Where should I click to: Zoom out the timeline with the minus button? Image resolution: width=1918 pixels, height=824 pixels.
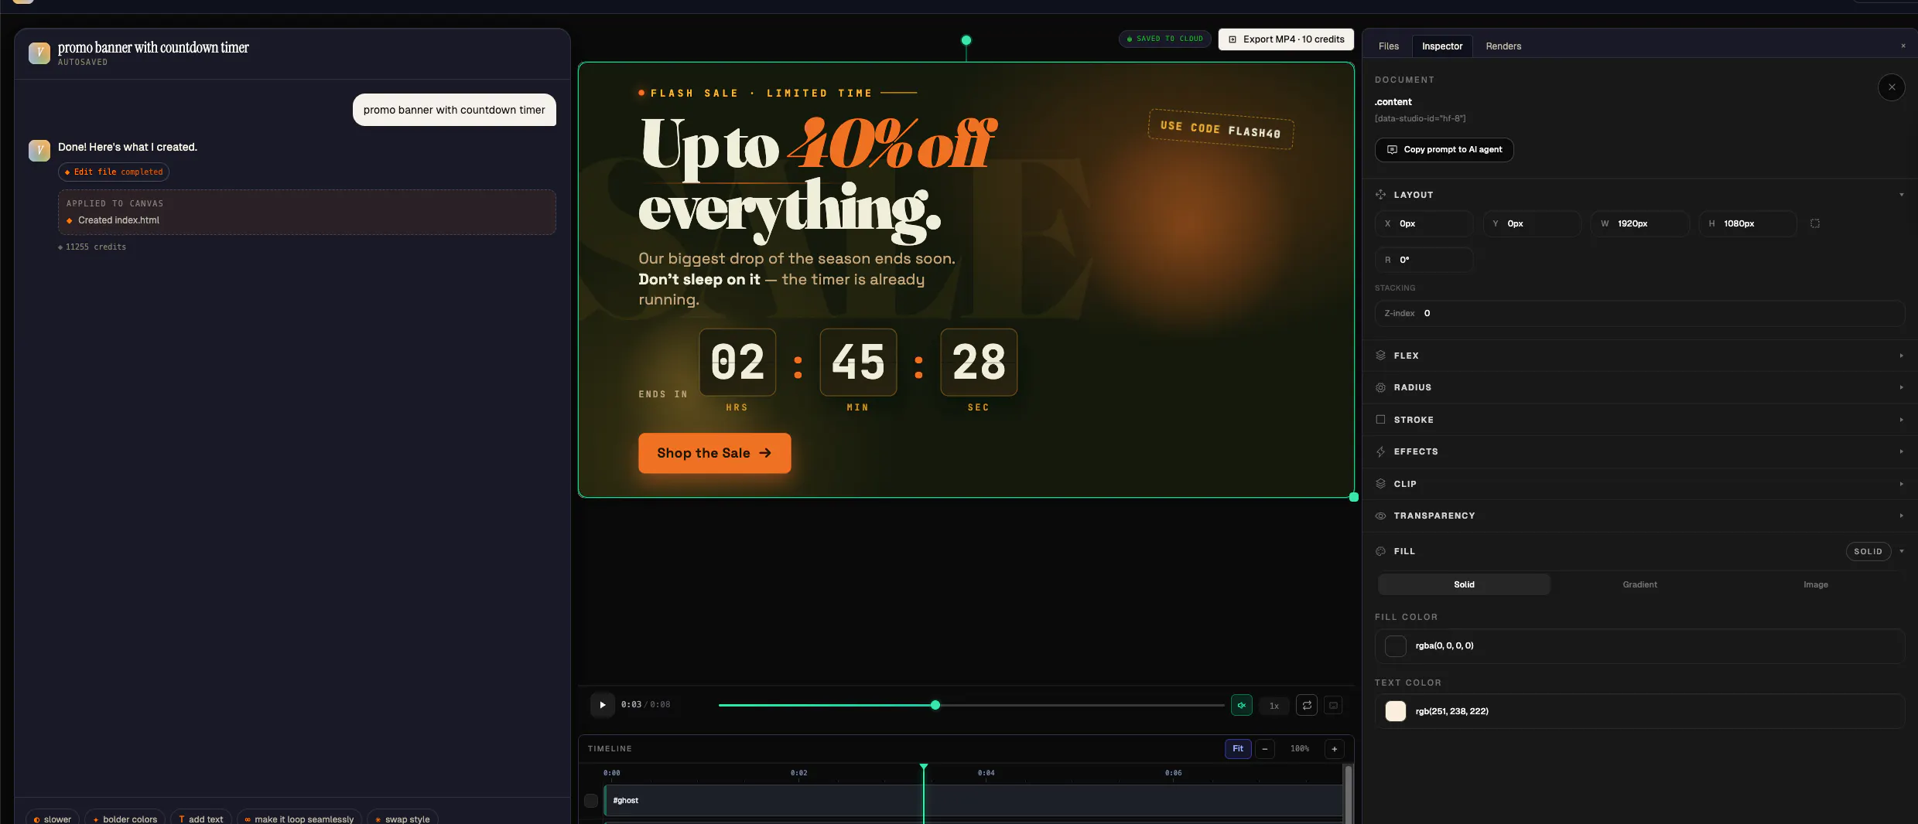tap(1265, 749)
